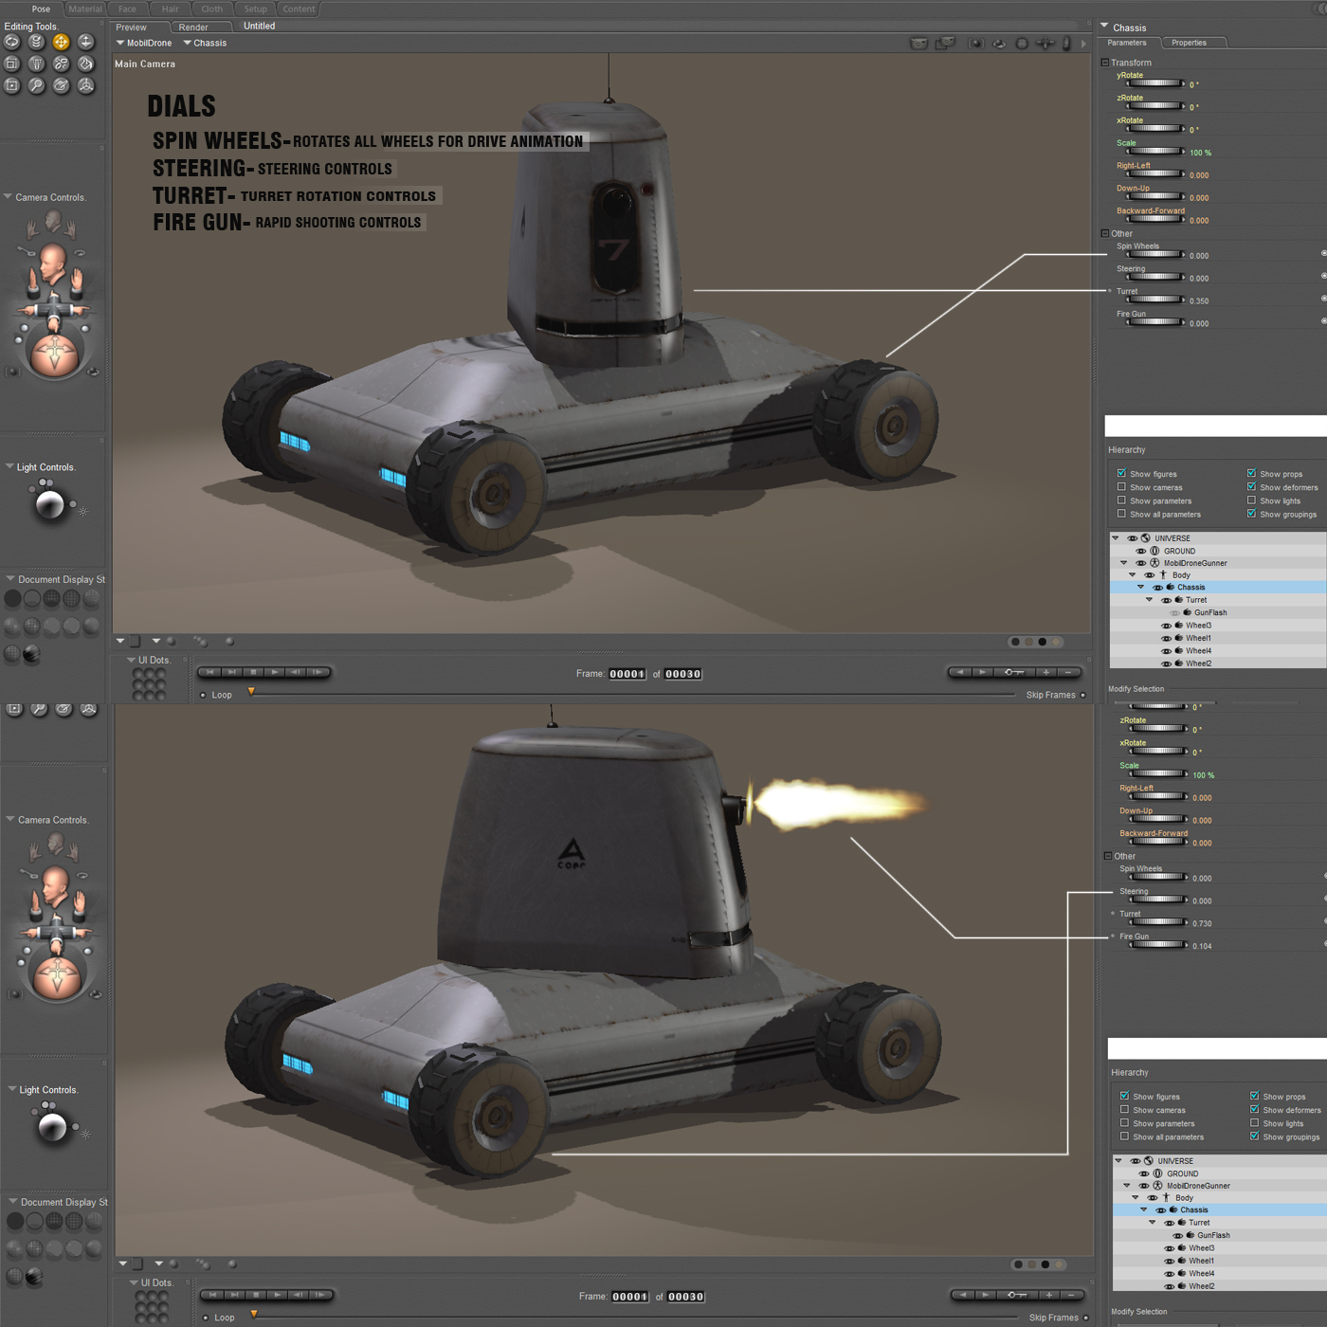
Task: Select Direct Manipulation tool under Editing Tools
Action: 85,85
